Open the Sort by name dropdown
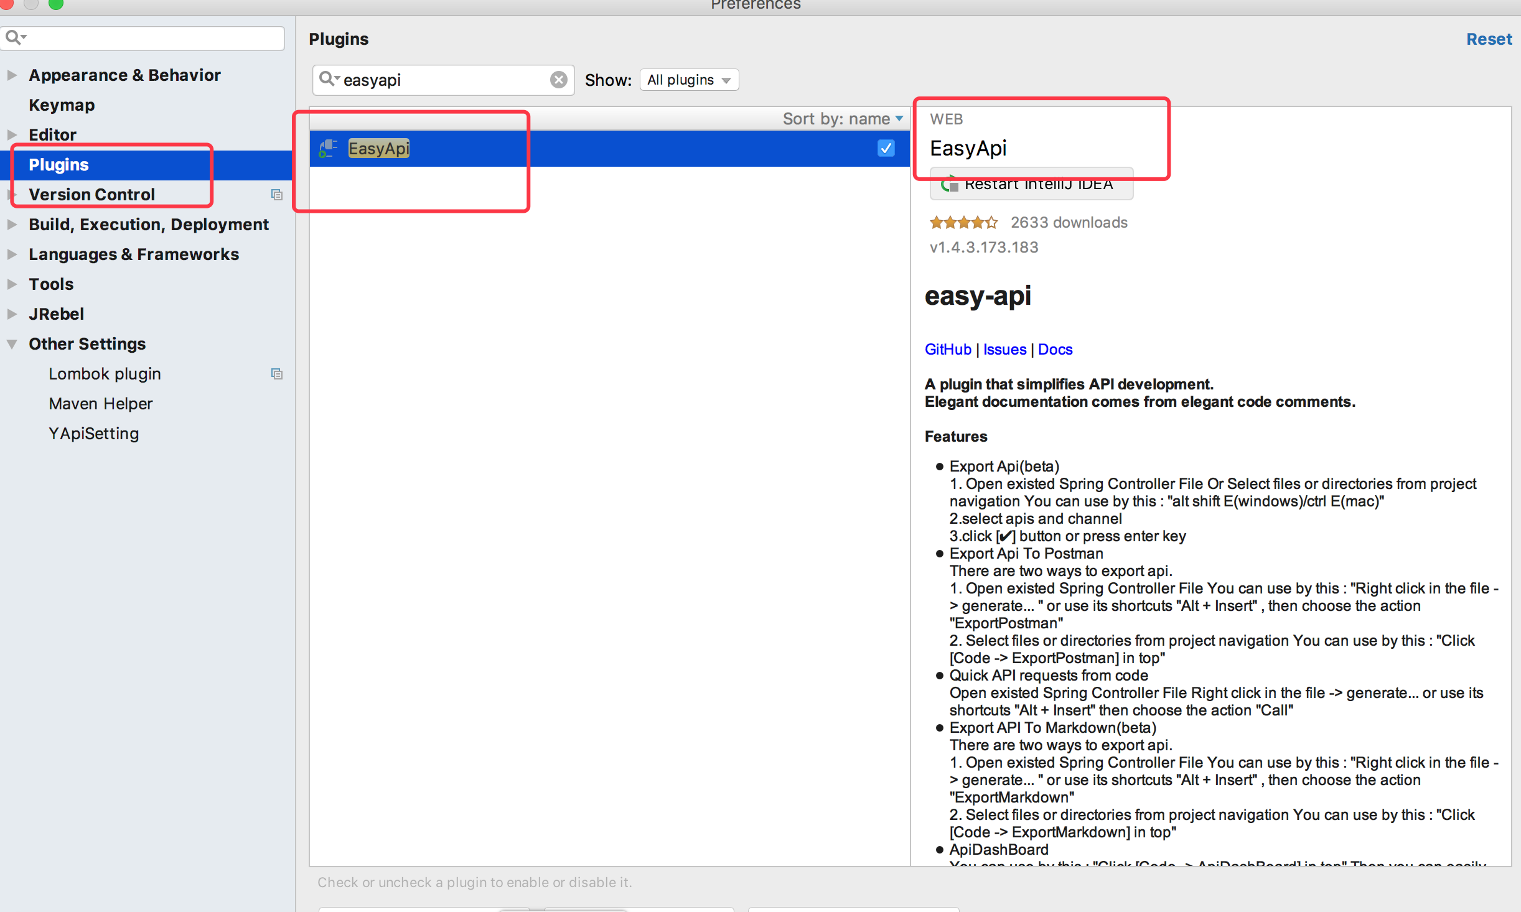Screen dimensions: 1521x912 (843, 118)
